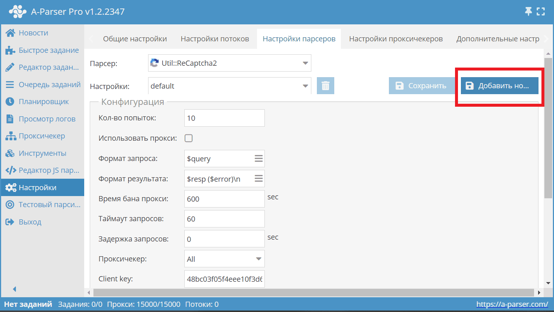
Task: Click the vertical scrollbar up arrow
Action: tap(548, 54)
